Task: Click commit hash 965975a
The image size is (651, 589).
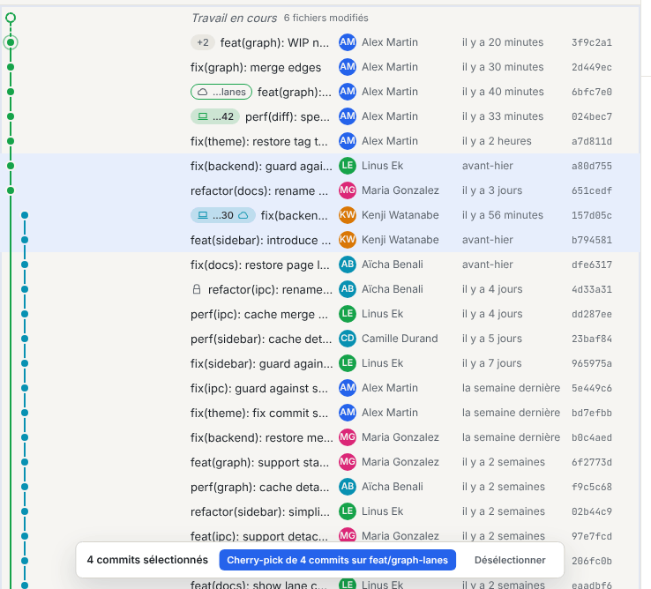Action: coord(592,363)
